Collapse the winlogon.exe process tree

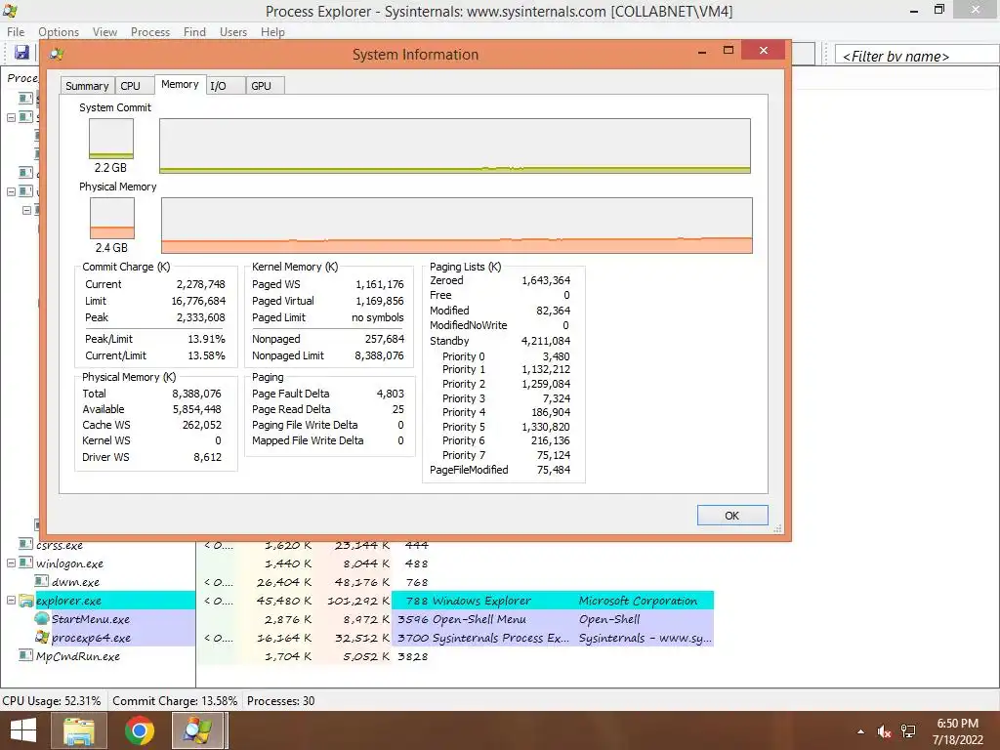pyautogui.click(x=11, y=563)
